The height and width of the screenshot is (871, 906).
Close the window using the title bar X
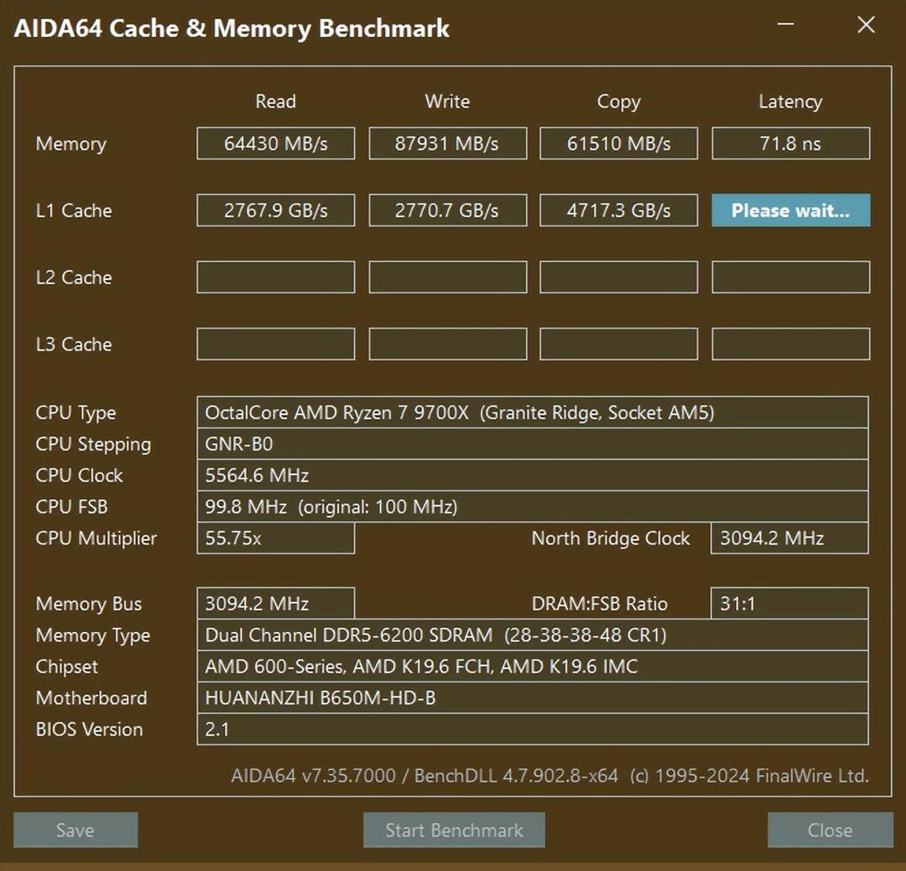(x=866, y=25)
